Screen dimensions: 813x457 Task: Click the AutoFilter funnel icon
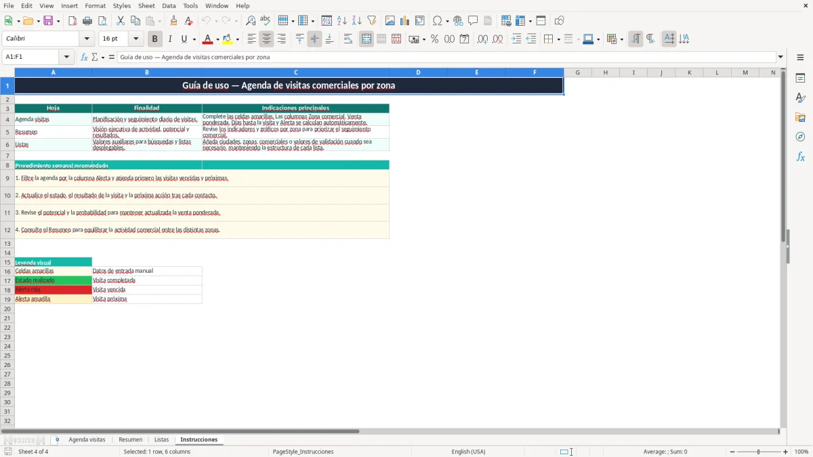[x=372, y=21]
